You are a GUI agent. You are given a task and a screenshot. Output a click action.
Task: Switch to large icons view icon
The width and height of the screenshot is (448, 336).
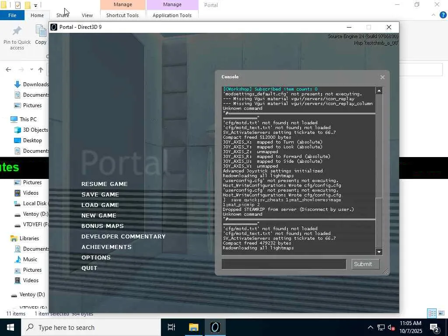[x=441, y=313]
